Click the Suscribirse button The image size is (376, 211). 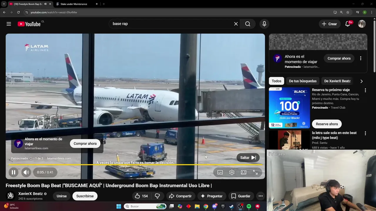(85, 196)
